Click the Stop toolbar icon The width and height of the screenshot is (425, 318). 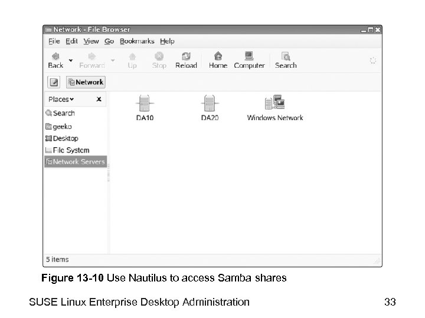click(x=159, y=57)
